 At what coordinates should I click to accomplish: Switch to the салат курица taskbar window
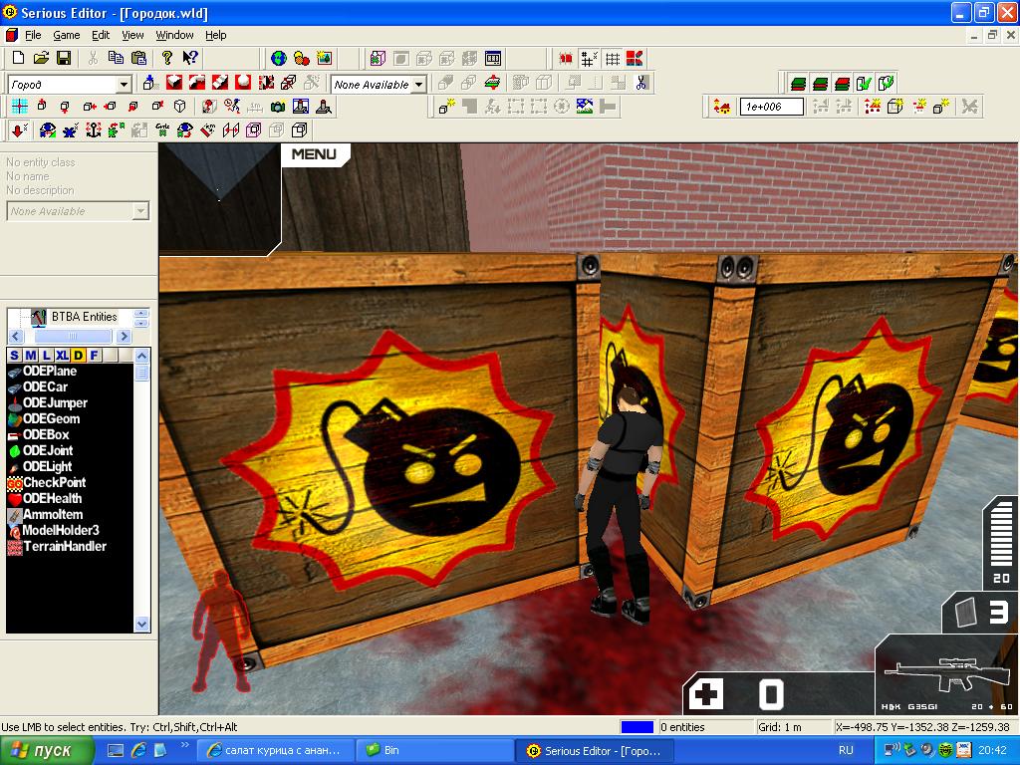pyautogui.click(x=275, y=751)
